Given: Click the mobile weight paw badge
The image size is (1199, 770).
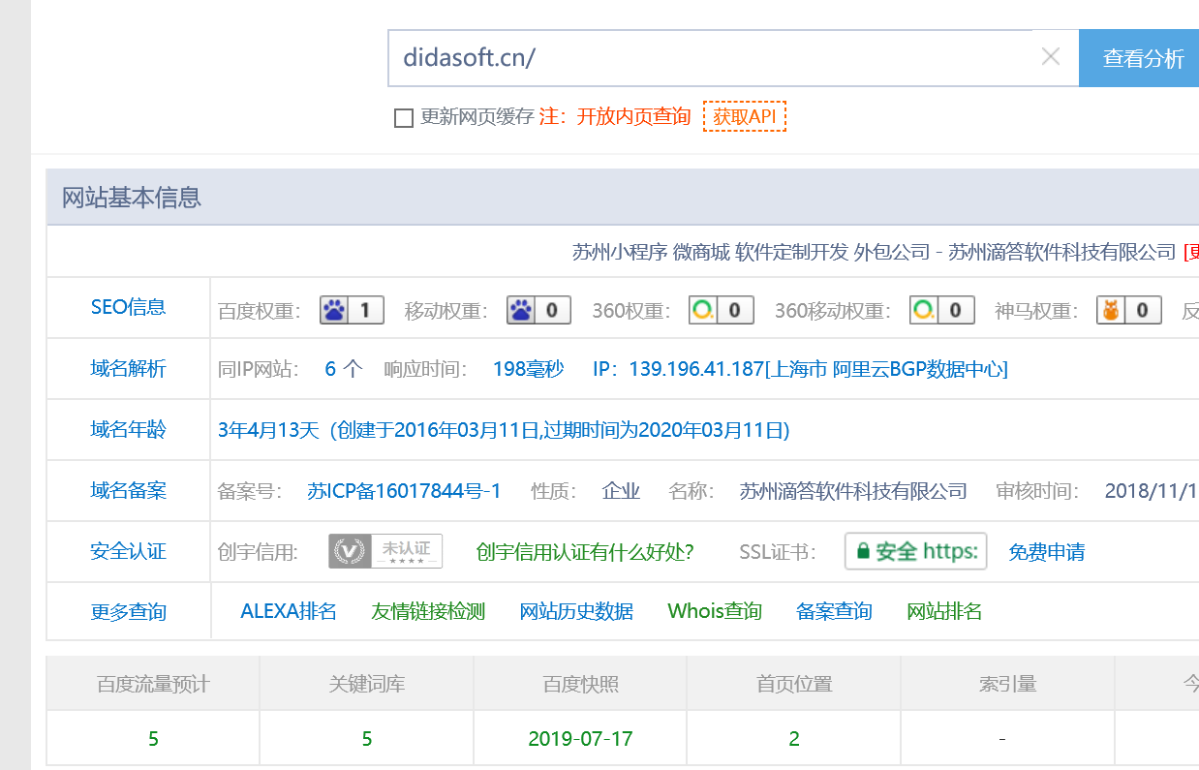Looking at the screenshot, I should [x=538, y=311].
